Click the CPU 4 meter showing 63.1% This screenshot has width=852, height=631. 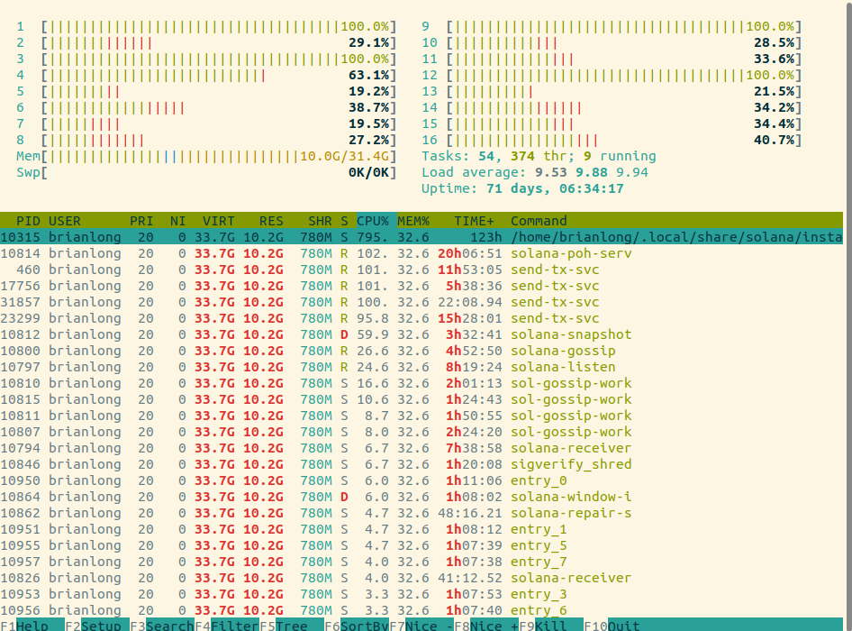(206, 75)
